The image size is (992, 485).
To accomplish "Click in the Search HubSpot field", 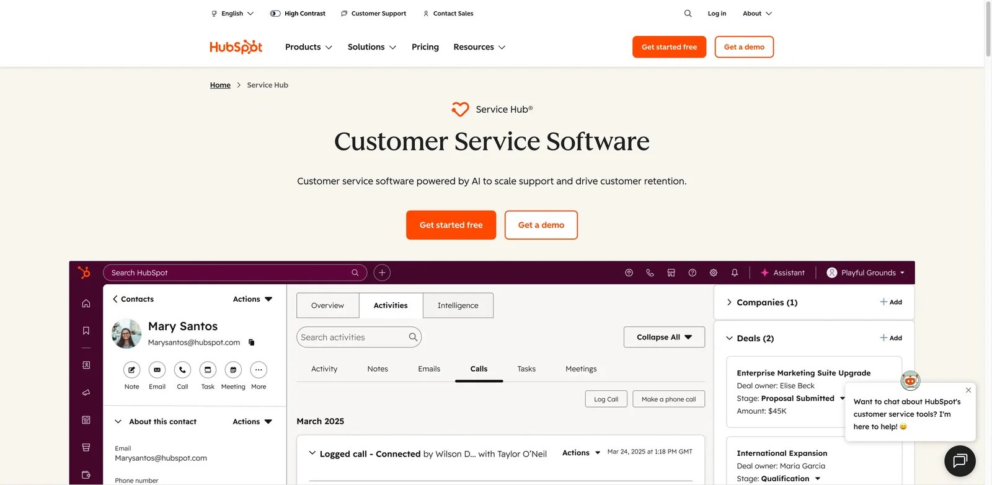I will click(x=234, y=273).
